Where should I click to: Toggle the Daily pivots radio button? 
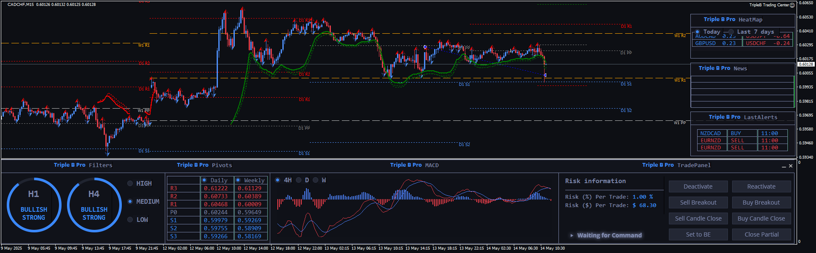point(204,180)
